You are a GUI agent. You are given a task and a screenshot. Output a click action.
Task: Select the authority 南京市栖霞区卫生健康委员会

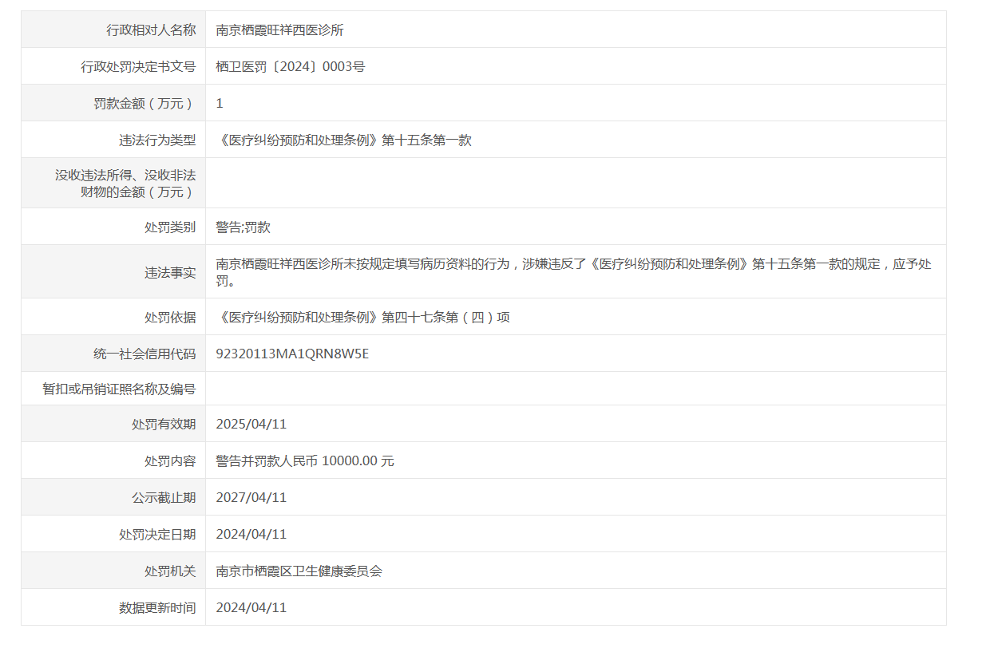click(299, 571)
